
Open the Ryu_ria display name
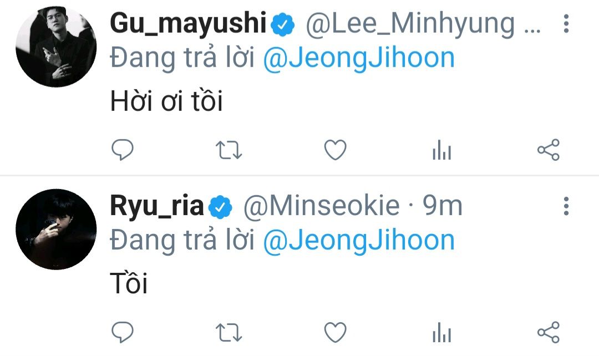click(158, 206)
